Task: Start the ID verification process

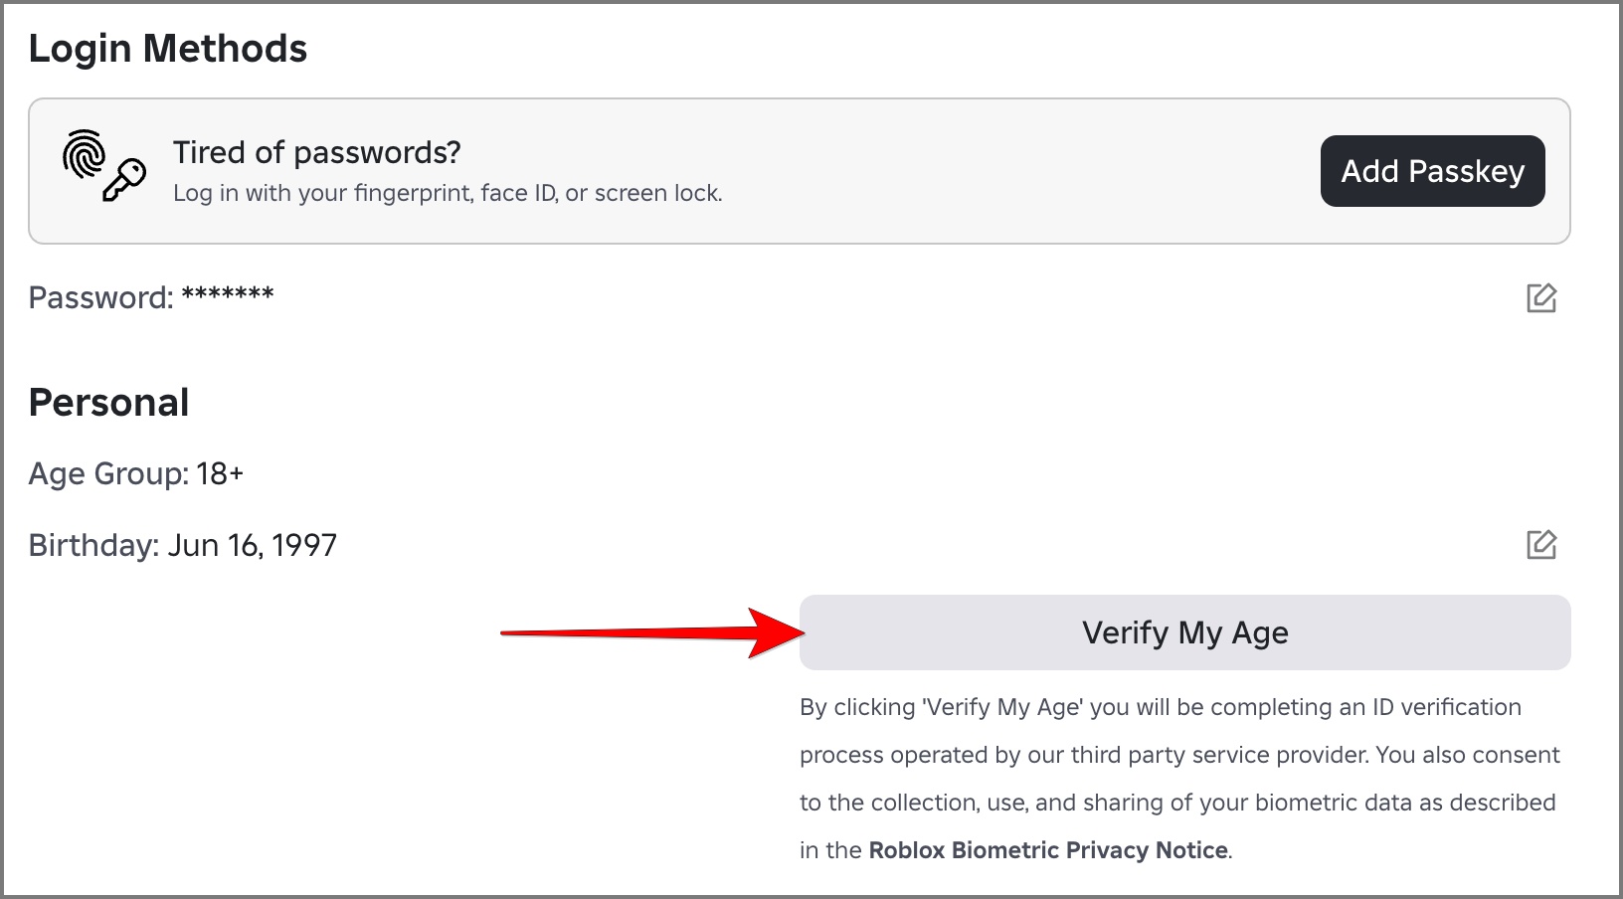Action: (x=1185, y=632)
